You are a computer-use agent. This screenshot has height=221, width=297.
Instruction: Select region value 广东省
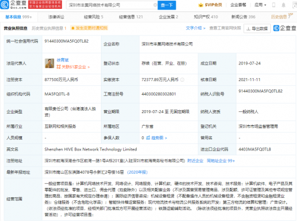(147, 126)
